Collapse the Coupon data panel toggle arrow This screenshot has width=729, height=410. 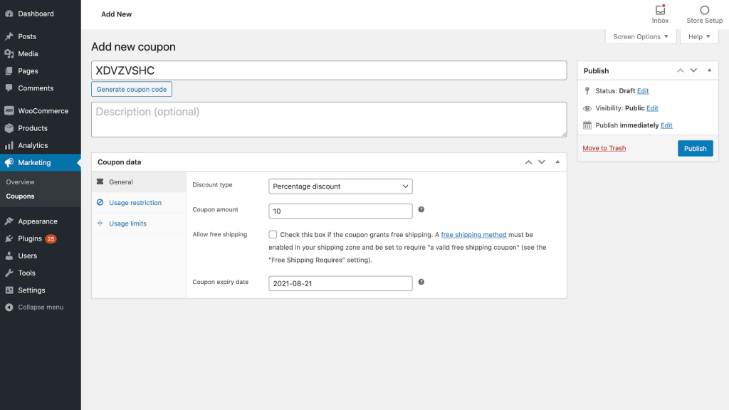pos(557,162)
